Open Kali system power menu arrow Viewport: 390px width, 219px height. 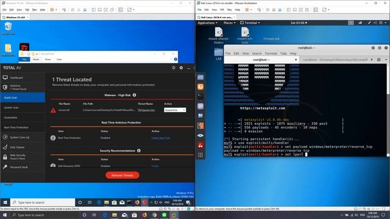[386, 23]
